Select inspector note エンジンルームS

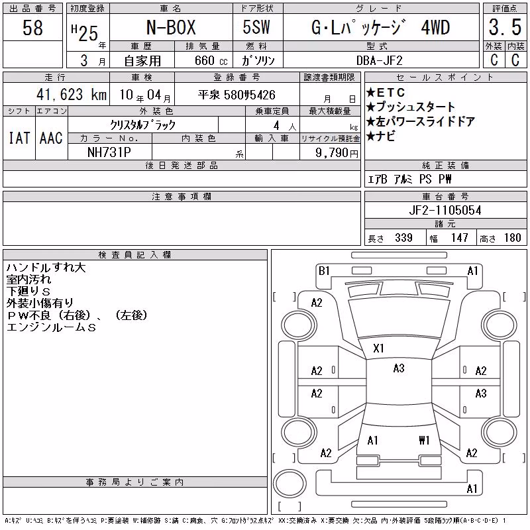click(52, 327)
